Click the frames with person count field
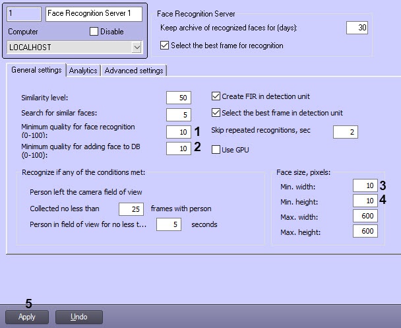401x328 pixels. 131,209
